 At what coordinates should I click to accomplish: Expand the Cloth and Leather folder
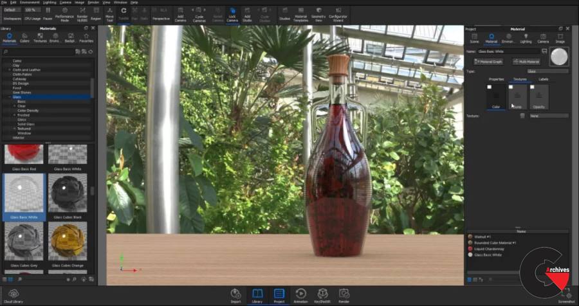pos(10,70)
